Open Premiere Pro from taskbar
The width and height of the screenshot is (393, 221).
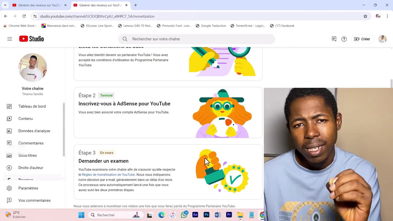pyautogui.click(x=229, y=215)
